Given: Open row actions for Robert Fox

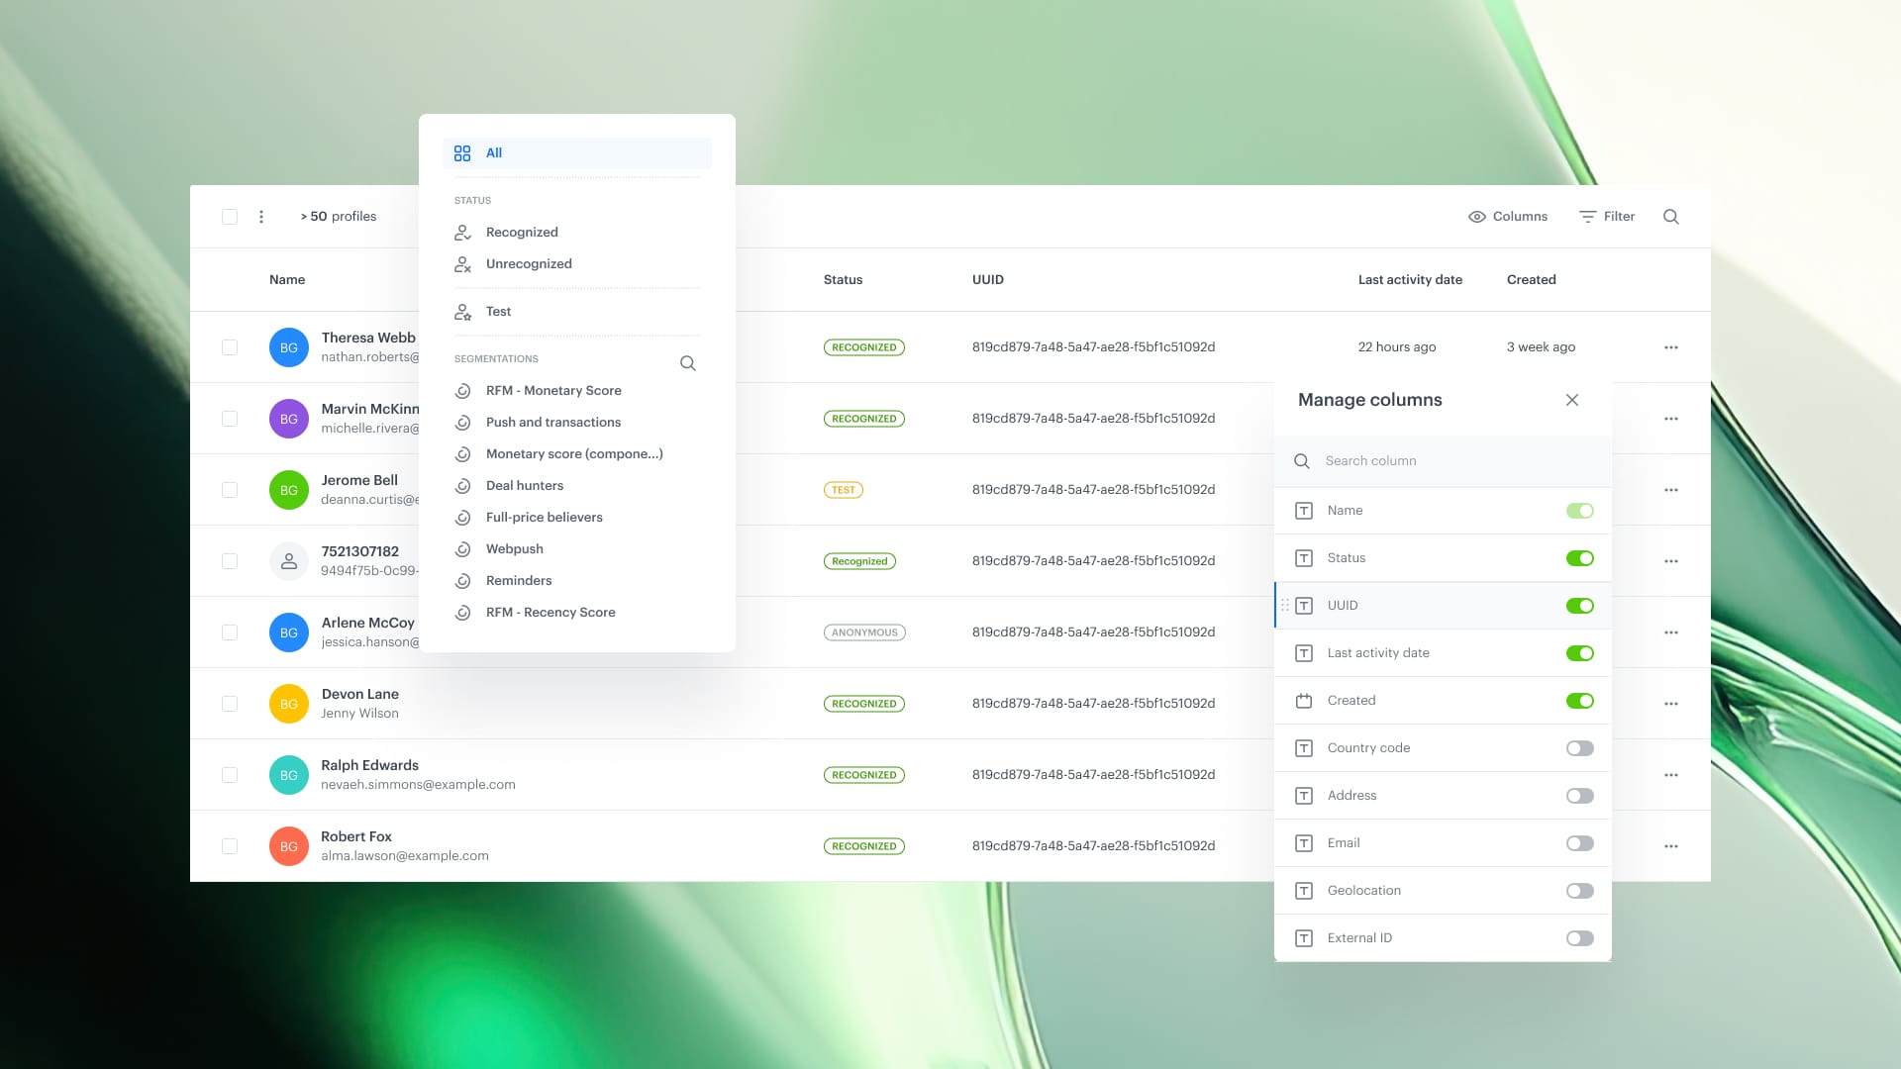Looking at the screenshot, I should (x=1671, y=846).
